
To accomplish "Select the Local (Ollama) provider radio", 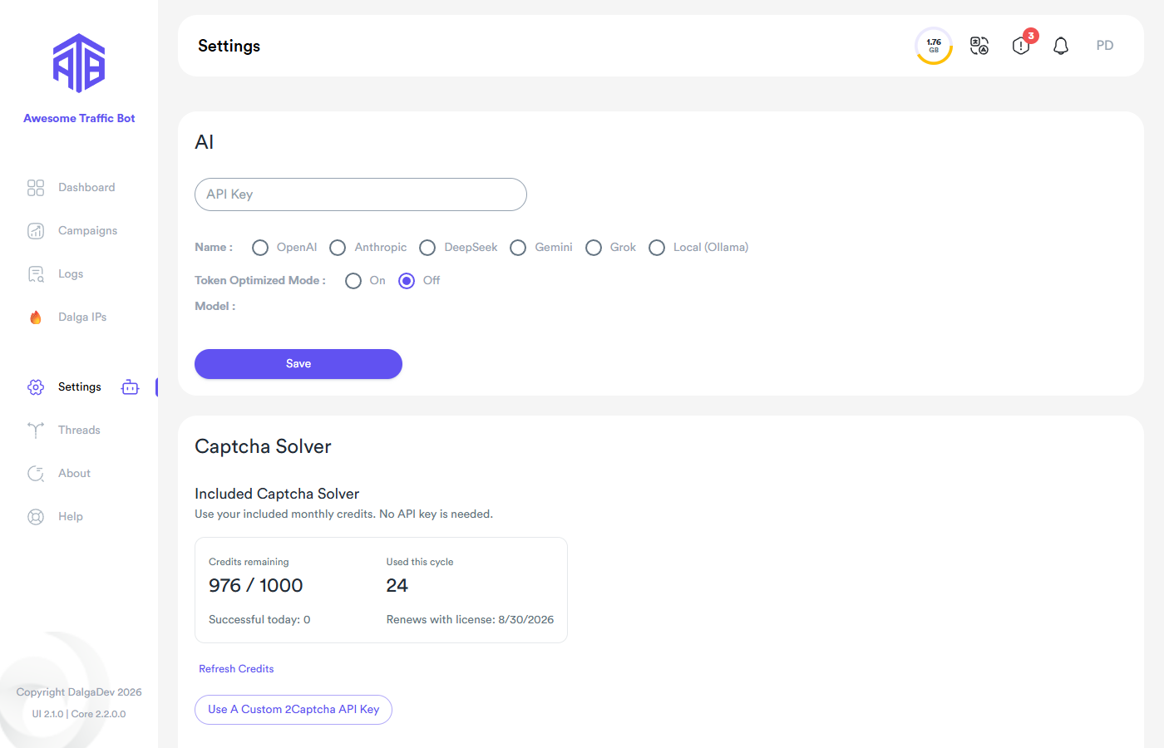I will point(657,248).
